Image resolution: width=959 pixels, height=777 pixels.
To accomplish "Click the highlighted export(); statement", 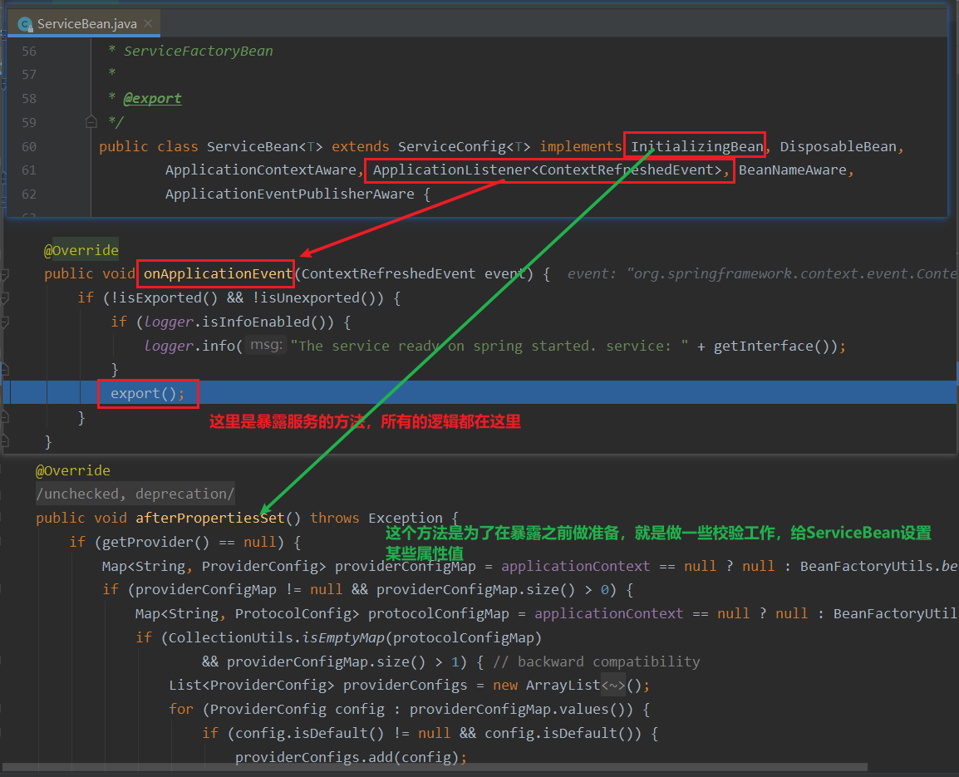I will pyautogui.click(x=147, y=393).
